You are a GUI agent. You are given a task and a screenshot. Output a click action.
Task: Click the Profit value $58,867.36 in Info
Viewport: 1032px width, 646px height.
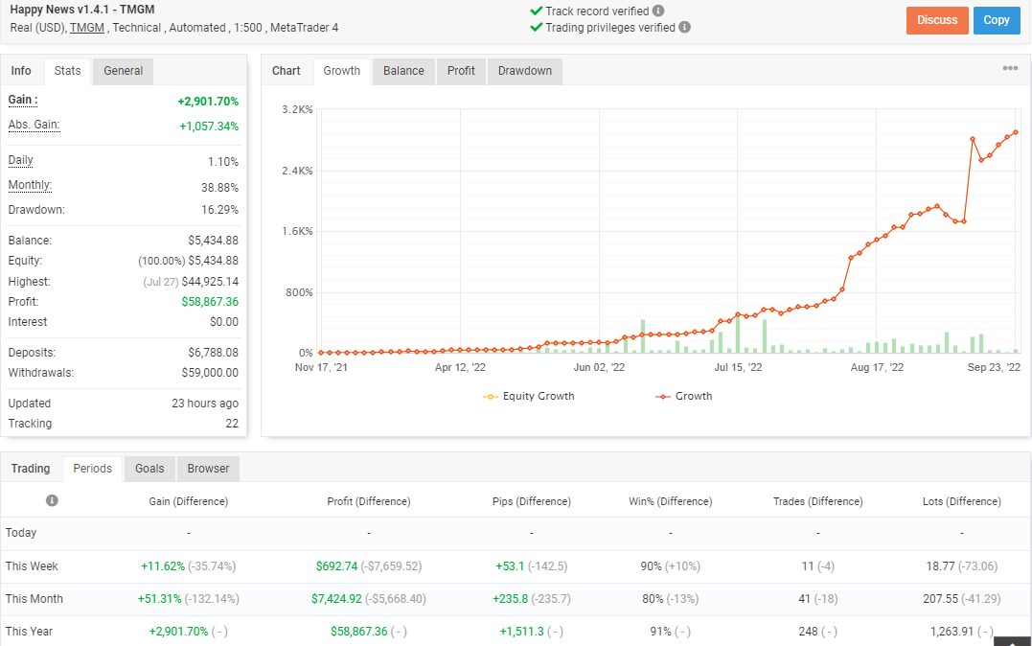coord(210,302)
